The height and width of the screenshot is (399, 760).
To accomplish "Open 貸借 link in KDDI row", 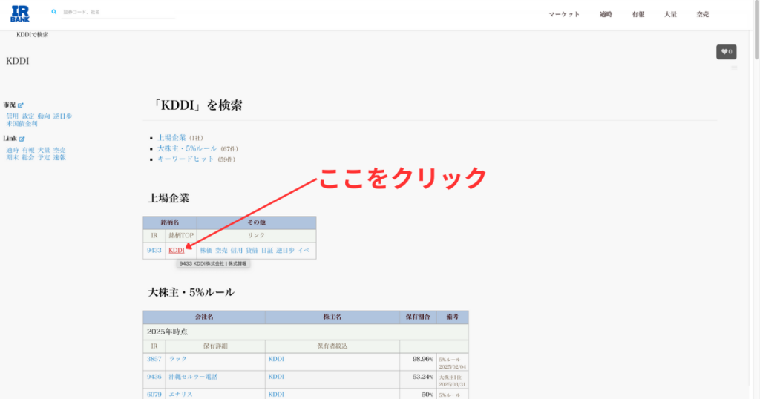I will 252,251.
